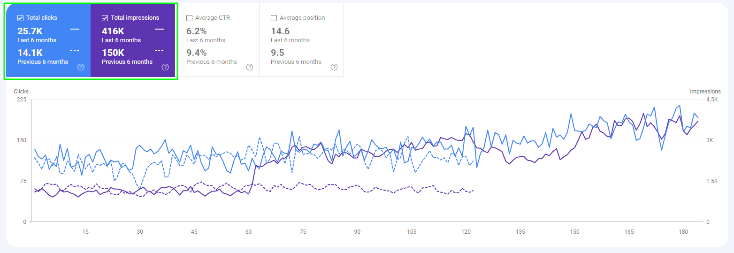Open help icon in Total clicks card
734x253 pixels.
point(81,67)
